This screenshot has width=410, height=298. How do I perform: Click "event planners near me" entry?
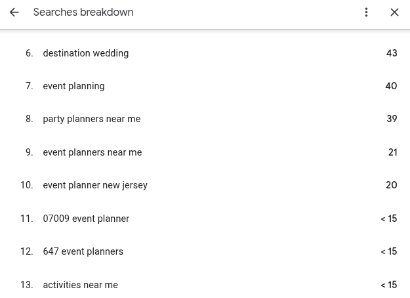92,152
